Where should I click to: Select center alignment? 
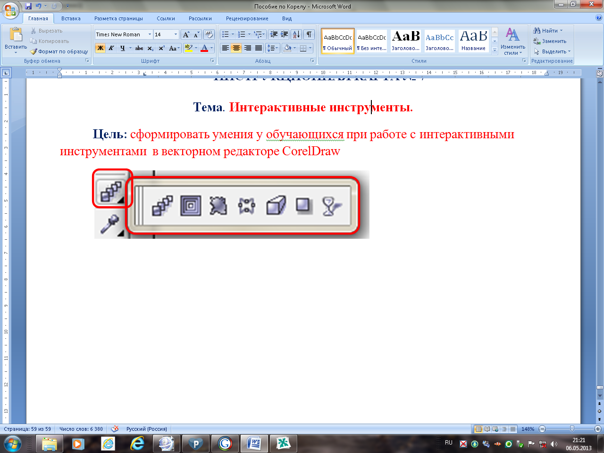[x=236, y=48]
